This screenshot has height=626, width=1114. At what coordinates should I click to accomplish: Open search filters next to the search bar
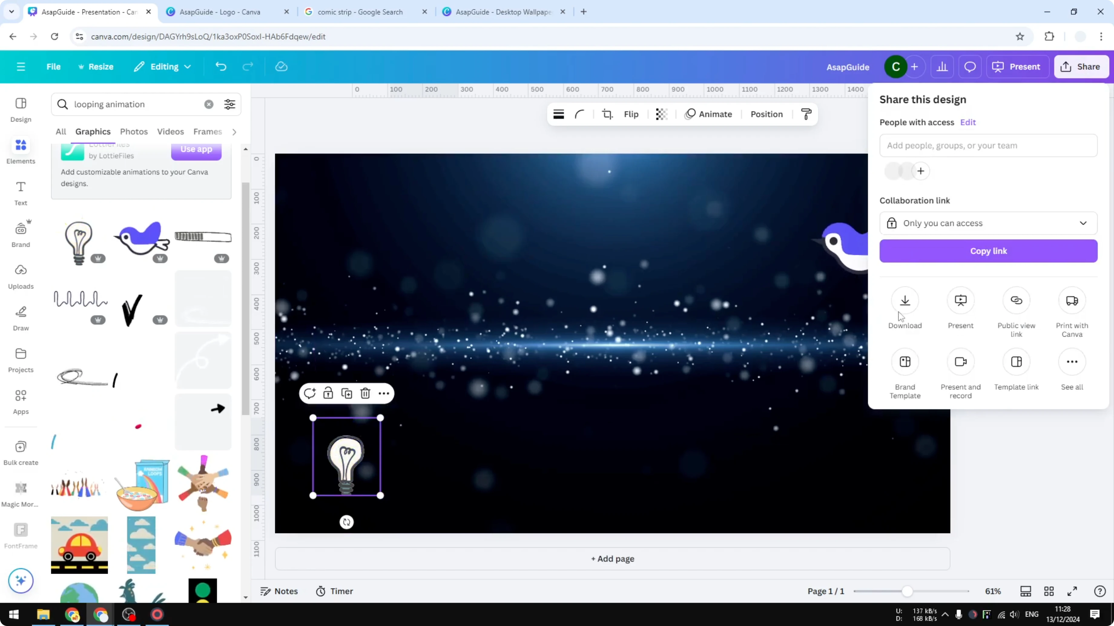[230, 104]
